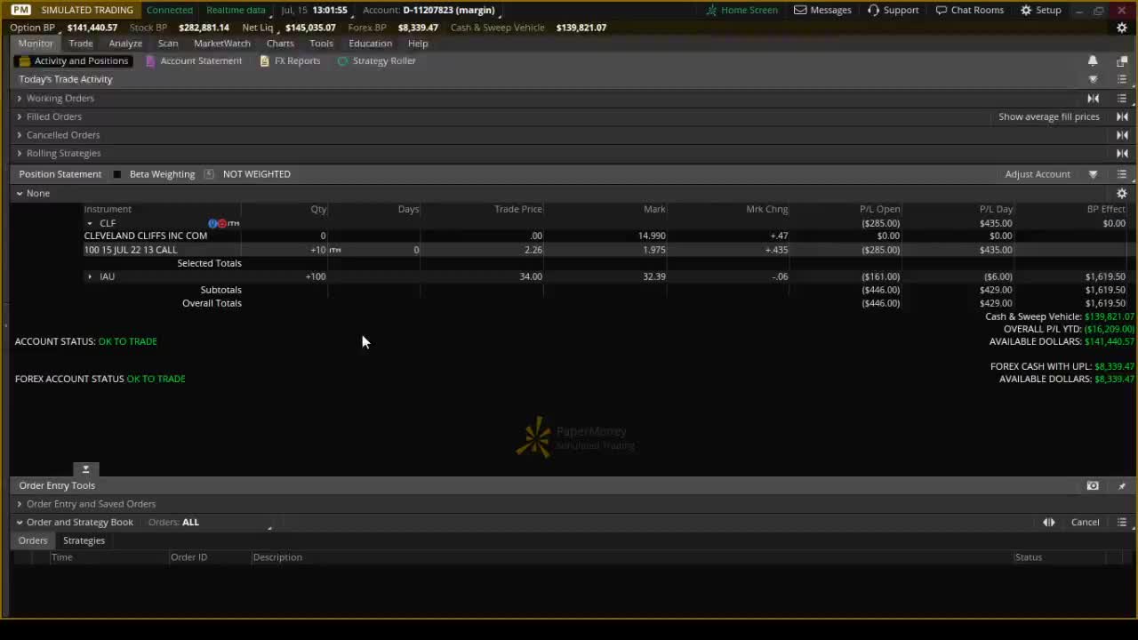Switch to the Charts tab
The width and height of the screenshot is (1138, 640).
tap(280, 44)
